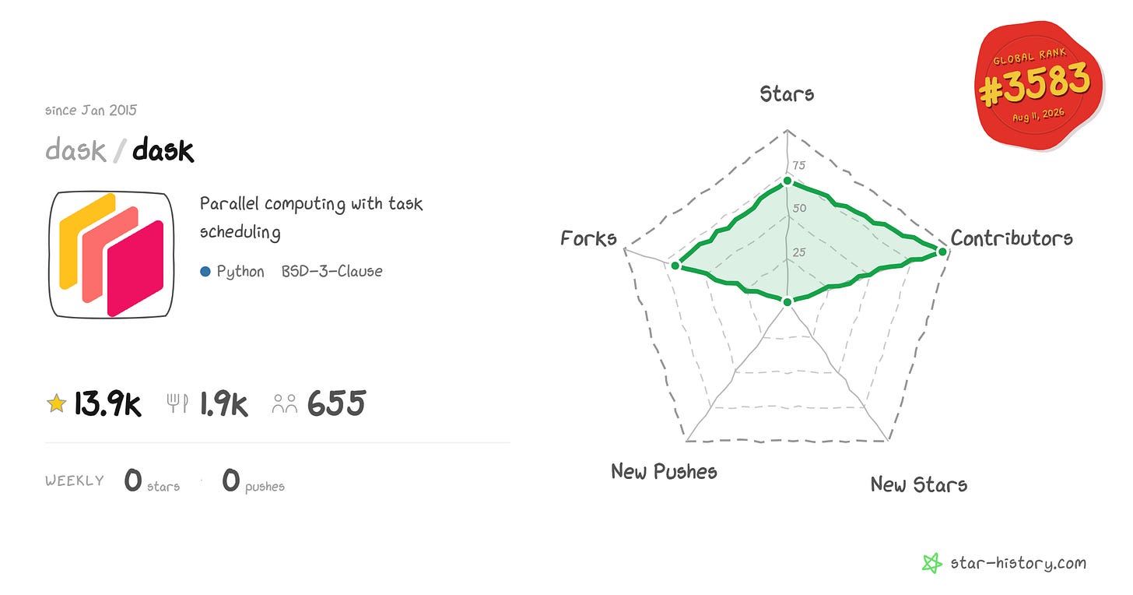Click the New Stars axis label
Image resolution: width=1133 pixels, height=595 pixels.
919,484
